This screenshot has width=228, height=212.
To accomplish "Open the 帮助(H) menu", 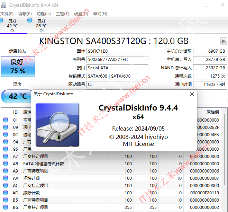I will click(x=100, y=14).
